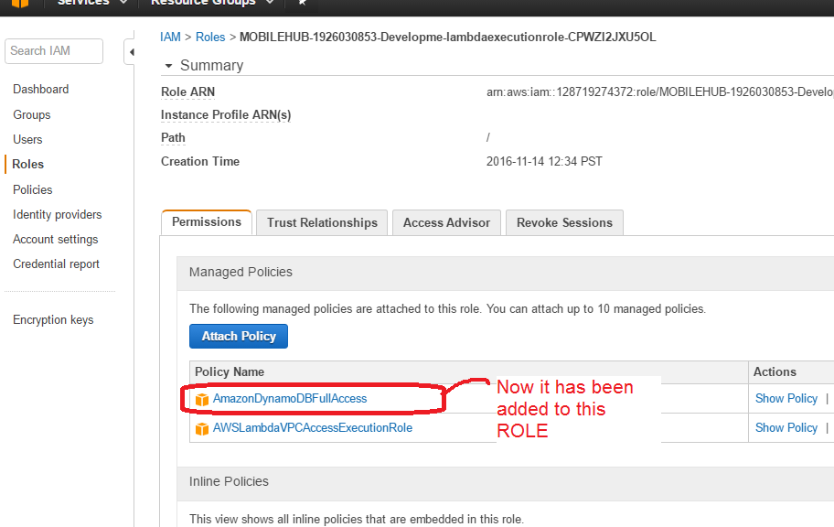Open Policies in the sidebar
Screen dimensions: 834x527
33,189
